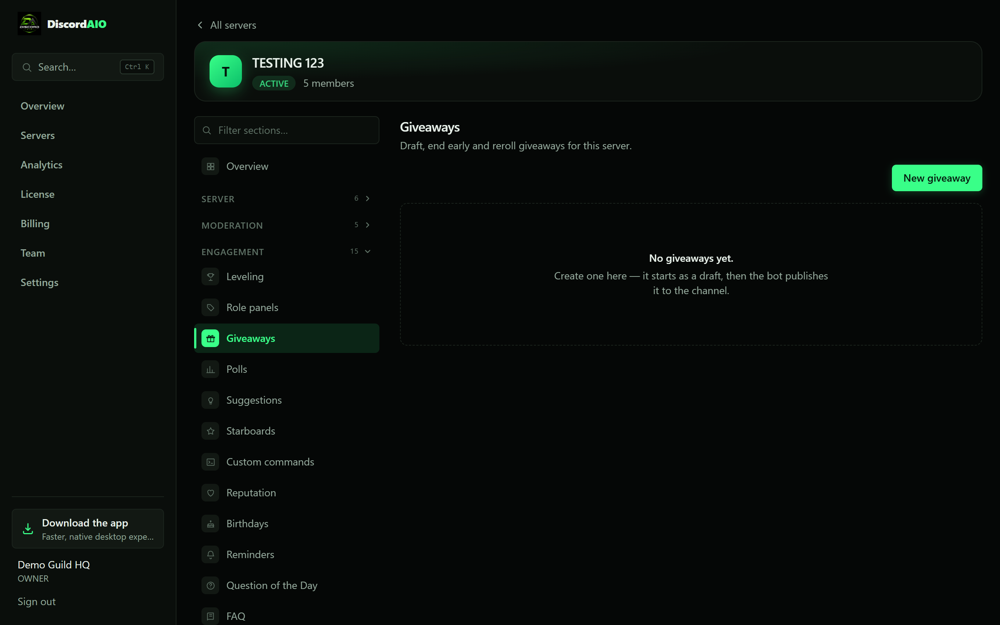
Task: Click Download the app card
Action: click(87, 529)
